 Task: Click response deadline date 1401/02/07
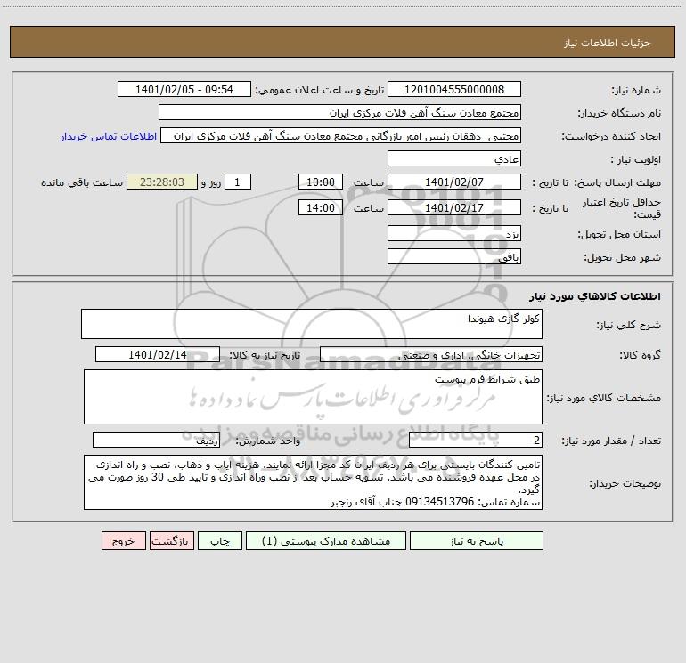[454, 182]
